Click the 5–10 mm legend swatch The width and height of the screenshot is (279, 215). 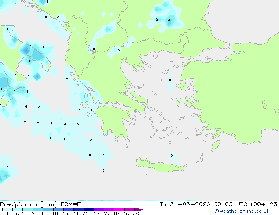(48, 209)
